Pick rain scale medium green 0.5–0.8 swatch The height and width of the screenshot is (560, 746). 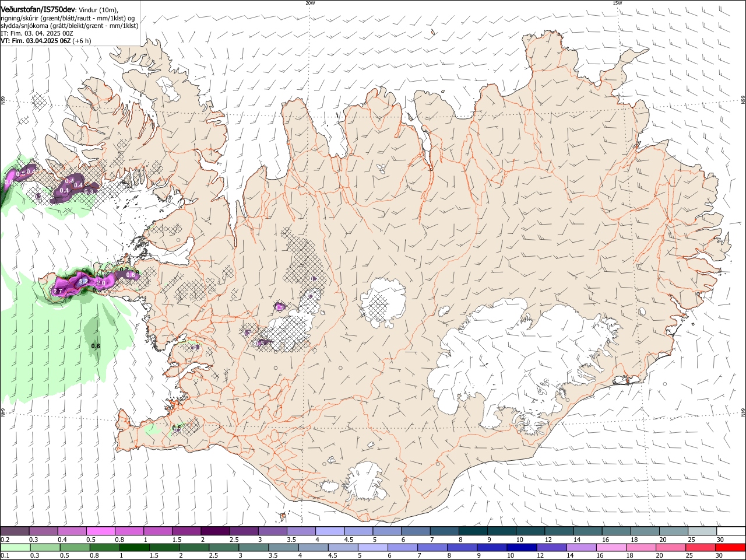click(75, 548)
